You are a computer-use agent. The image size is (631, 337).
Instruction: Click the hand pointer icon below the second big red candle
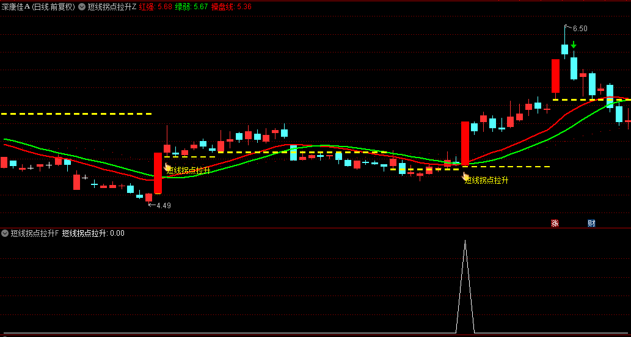point(466,177)
